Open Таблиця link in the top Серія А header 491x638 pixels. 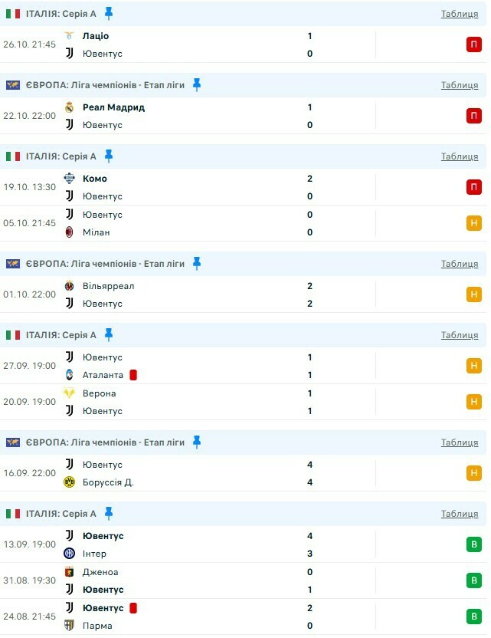click(x=460, y=14)
